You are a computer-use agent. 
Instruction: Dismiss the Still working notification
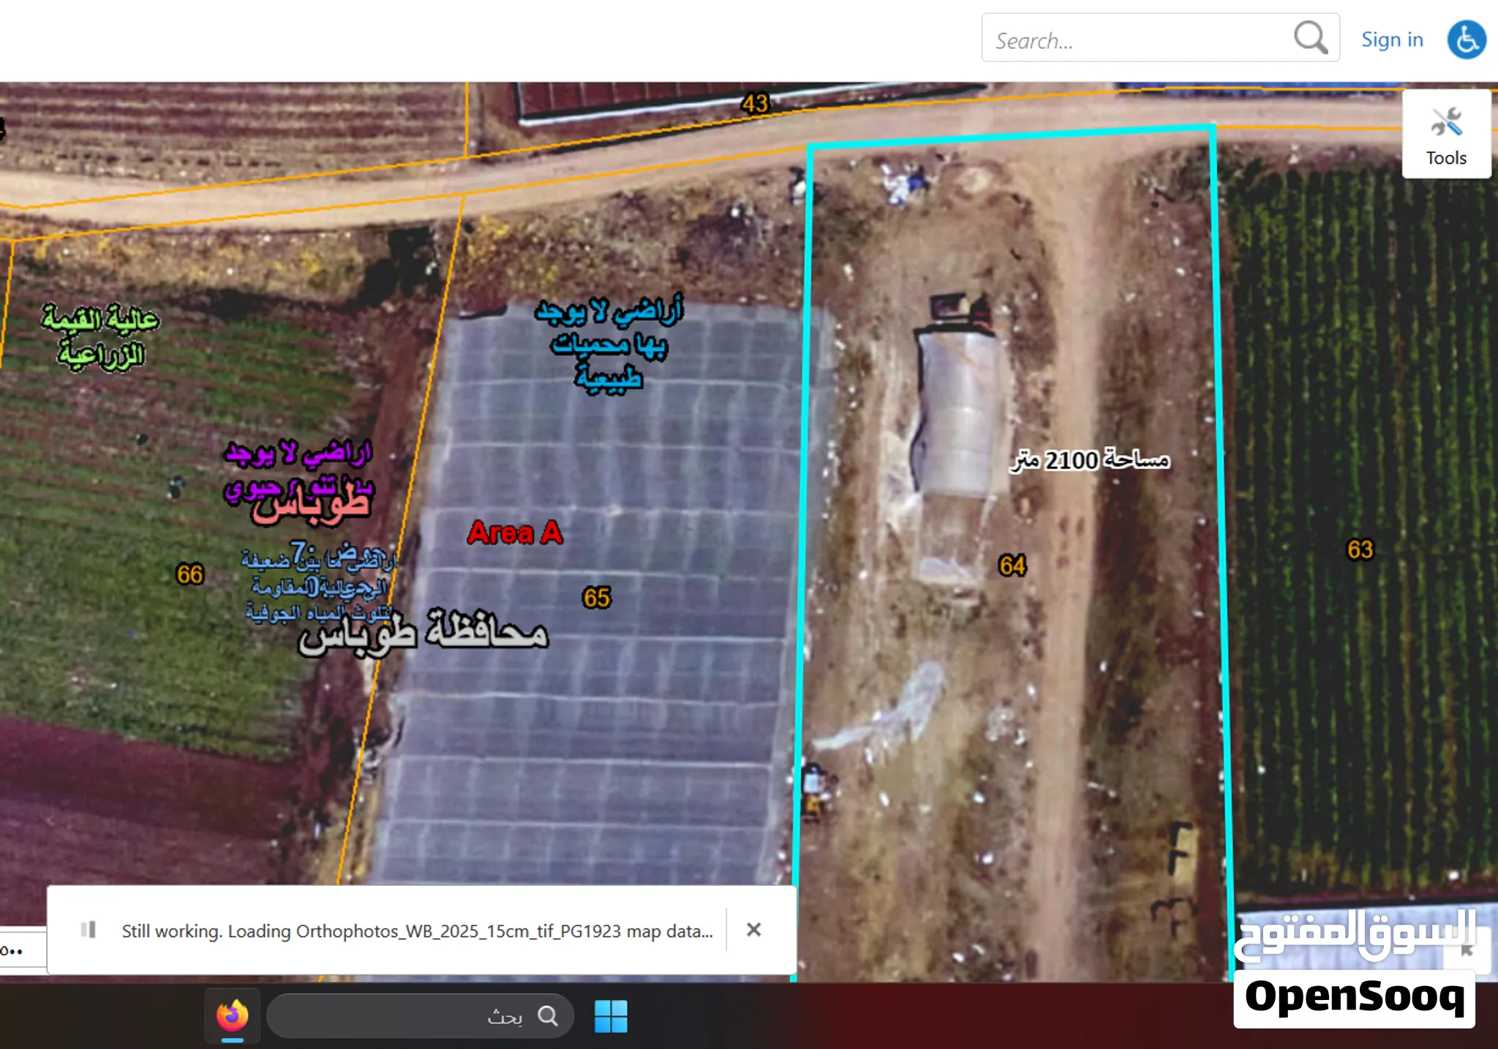point(753,930)
